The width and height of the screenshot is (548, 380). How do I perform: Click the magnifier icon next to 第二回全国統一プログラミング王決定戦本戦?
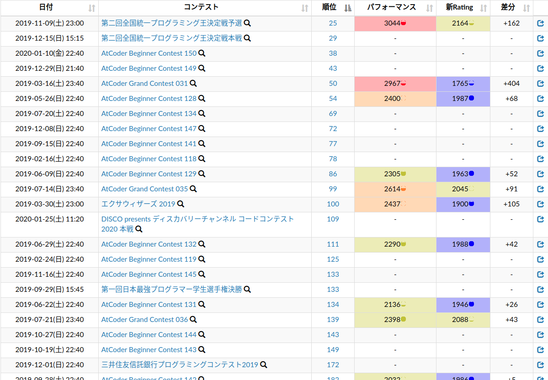click(x=247, y=38)
